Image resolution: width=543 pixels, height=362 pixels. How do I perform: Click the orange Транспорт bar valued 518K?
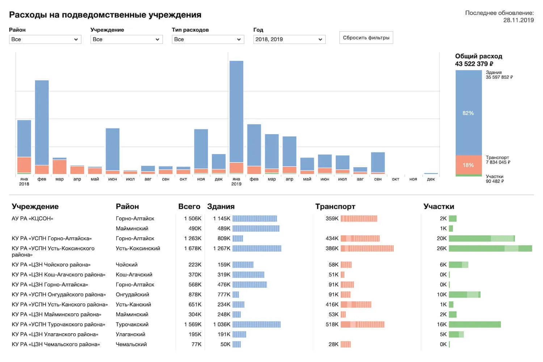point(362,324)
